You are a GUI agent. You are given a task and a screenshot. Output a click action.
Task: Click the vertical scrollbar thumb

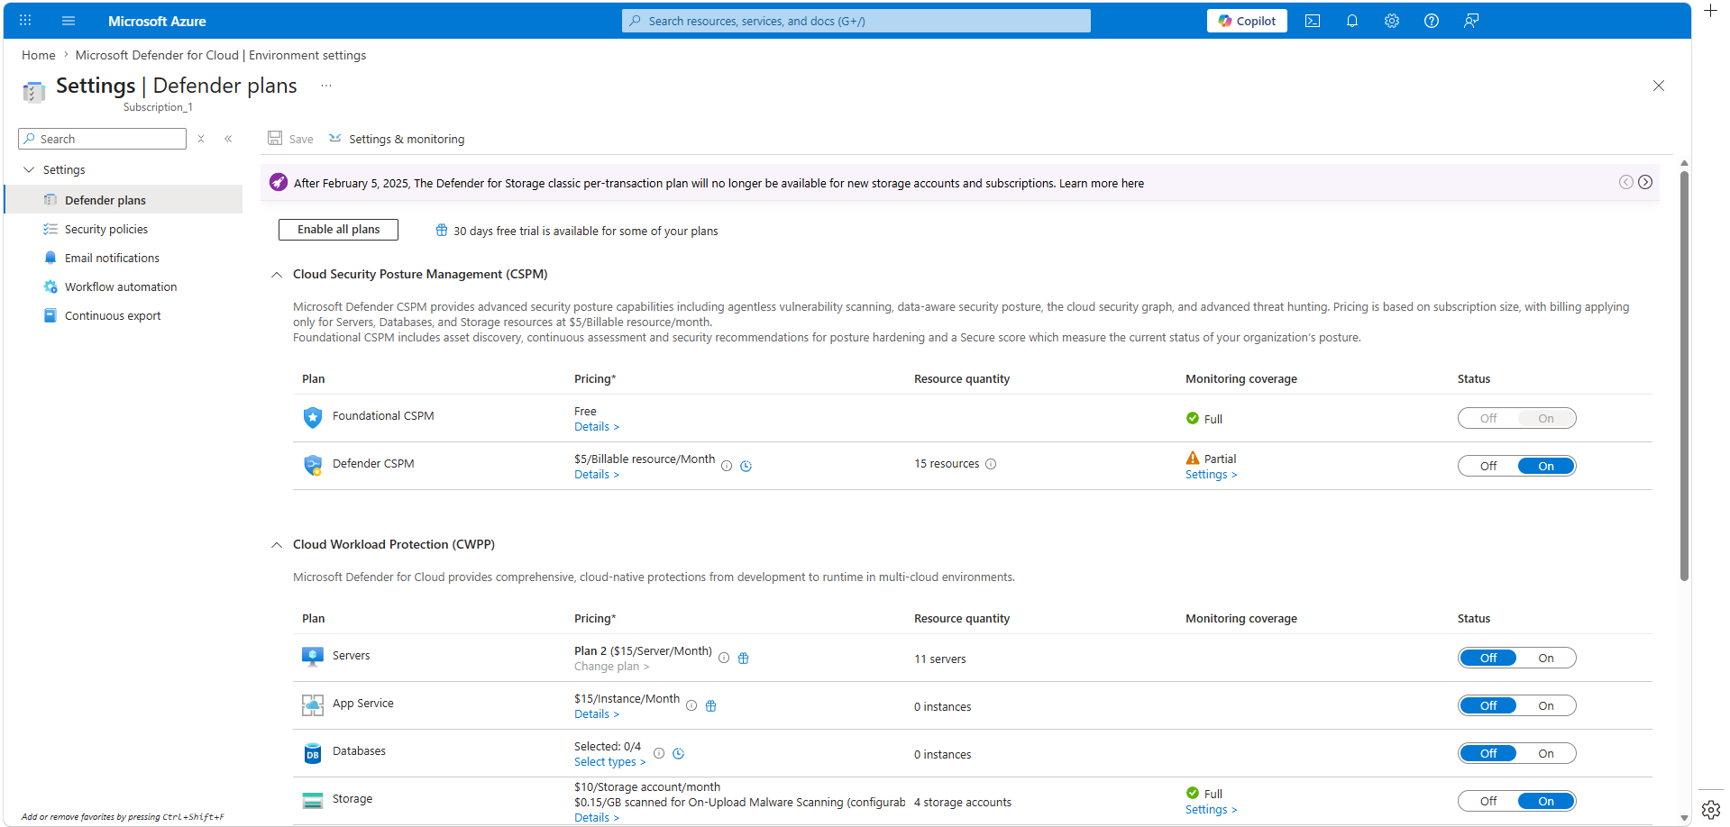tap(1684, 376)
